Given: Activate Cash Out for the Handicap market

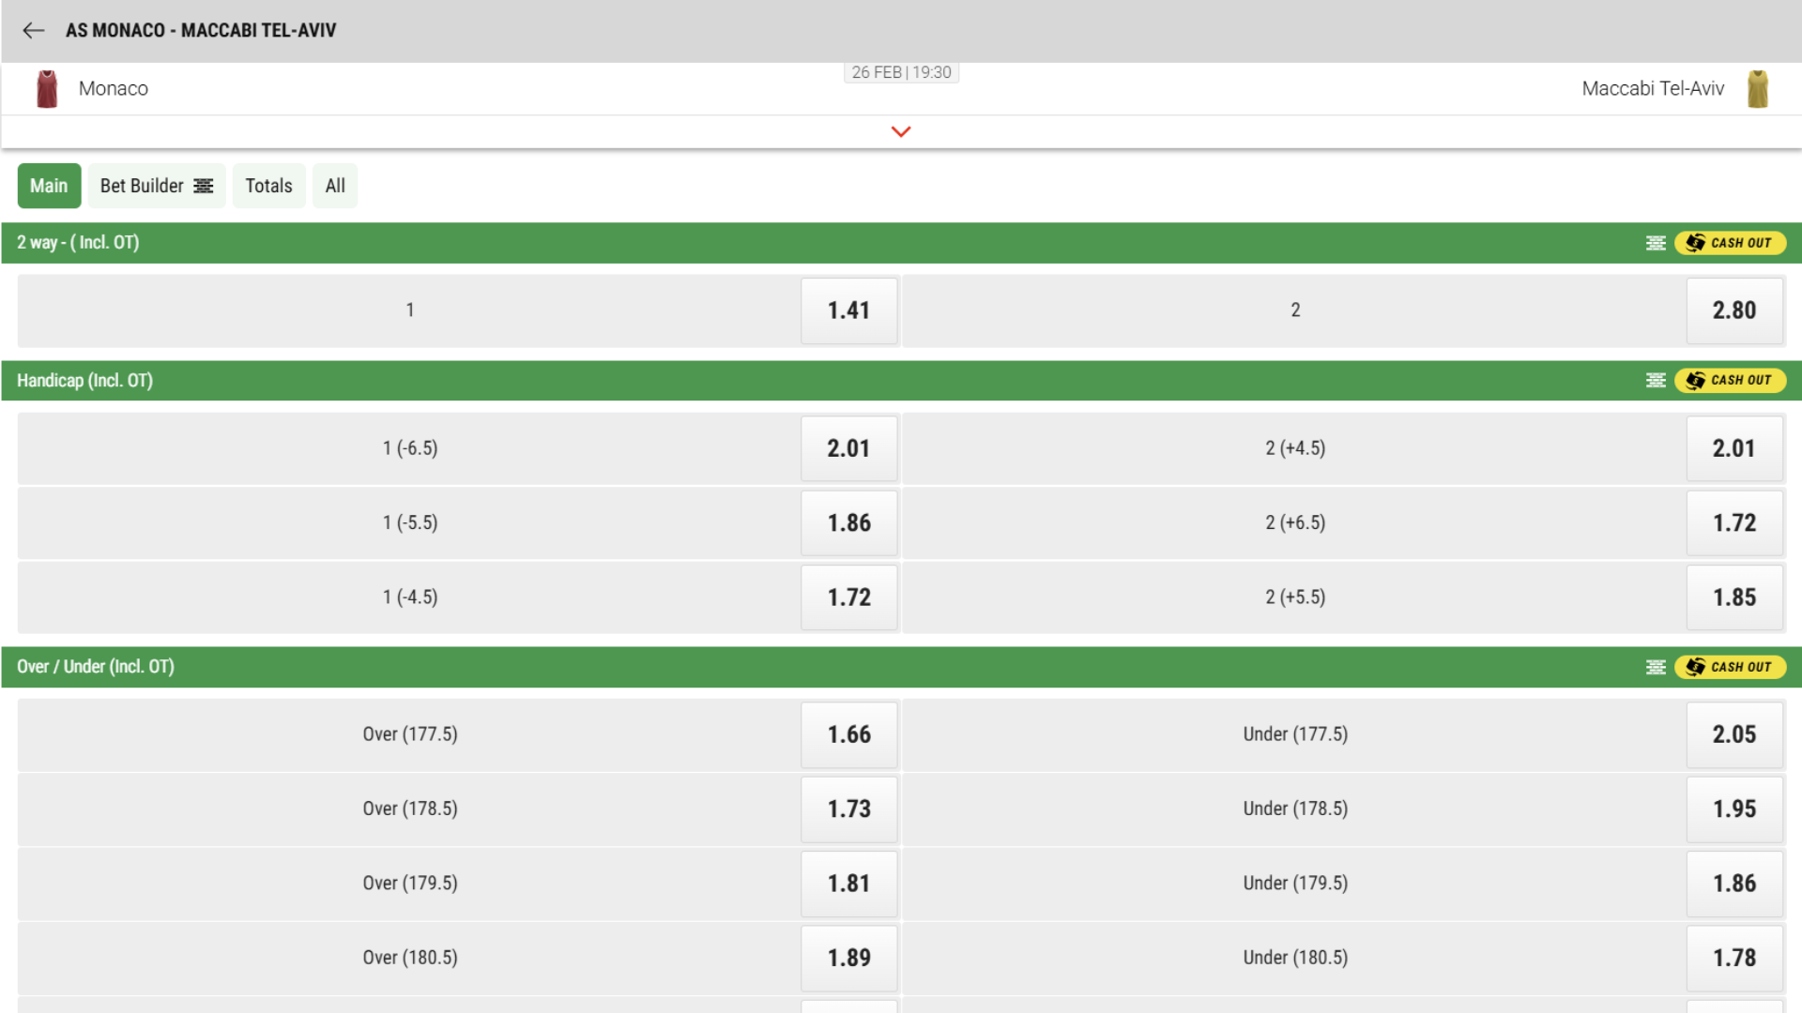Looking at the screenshot, I should [x=1730, y=381].
